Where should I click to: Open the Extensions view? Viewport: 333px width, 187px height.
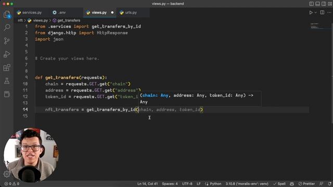click(x=7, y=68)
